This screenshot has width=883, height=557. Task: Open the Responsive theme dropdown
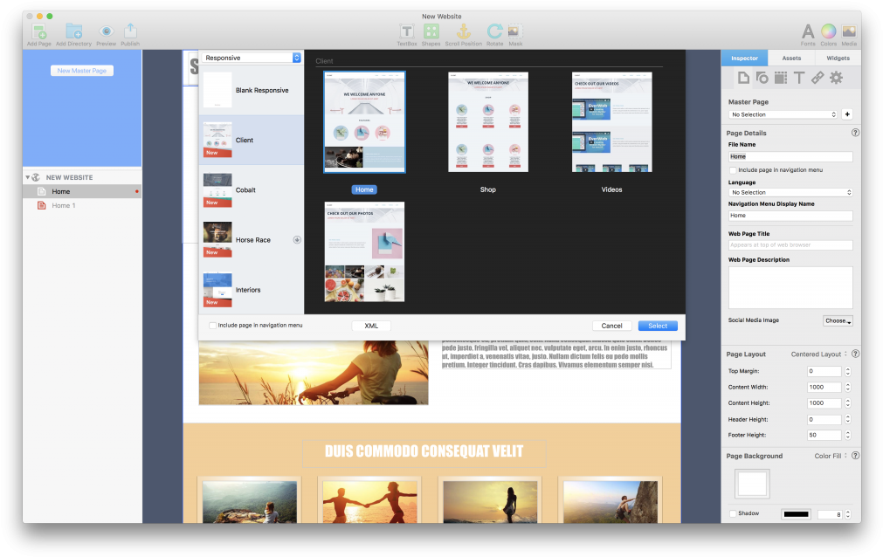click(x=252, y=57)
